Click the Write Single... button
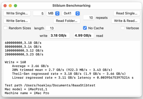 [x=17, y=13]
